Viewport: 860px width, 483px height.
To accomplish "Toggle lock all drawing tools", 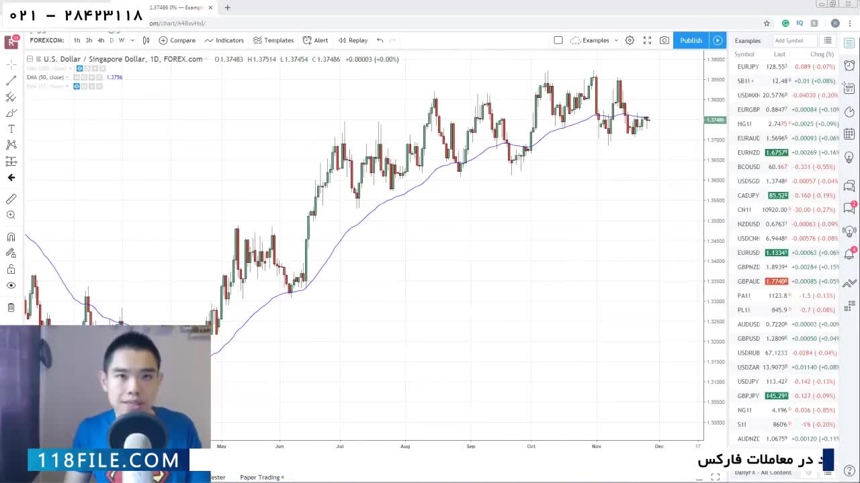I will click(x=11, y=269).
